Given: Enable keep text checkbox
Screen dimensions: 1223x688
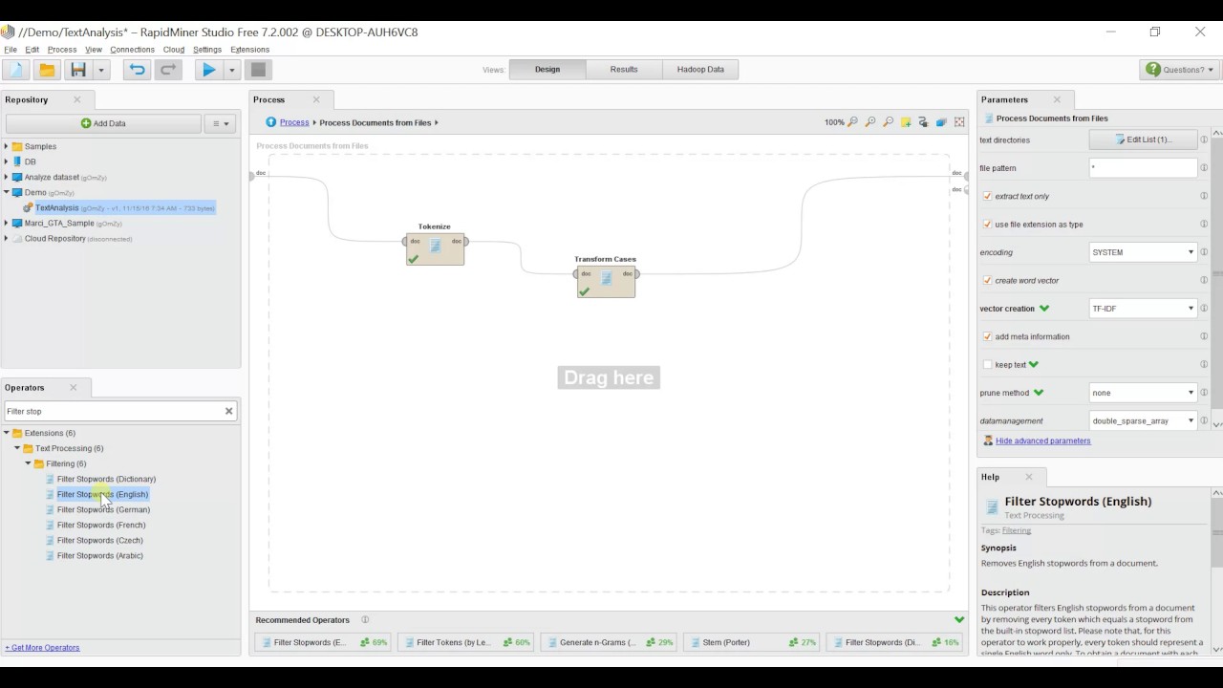Looking at the screenshot, I should [987, 364].
